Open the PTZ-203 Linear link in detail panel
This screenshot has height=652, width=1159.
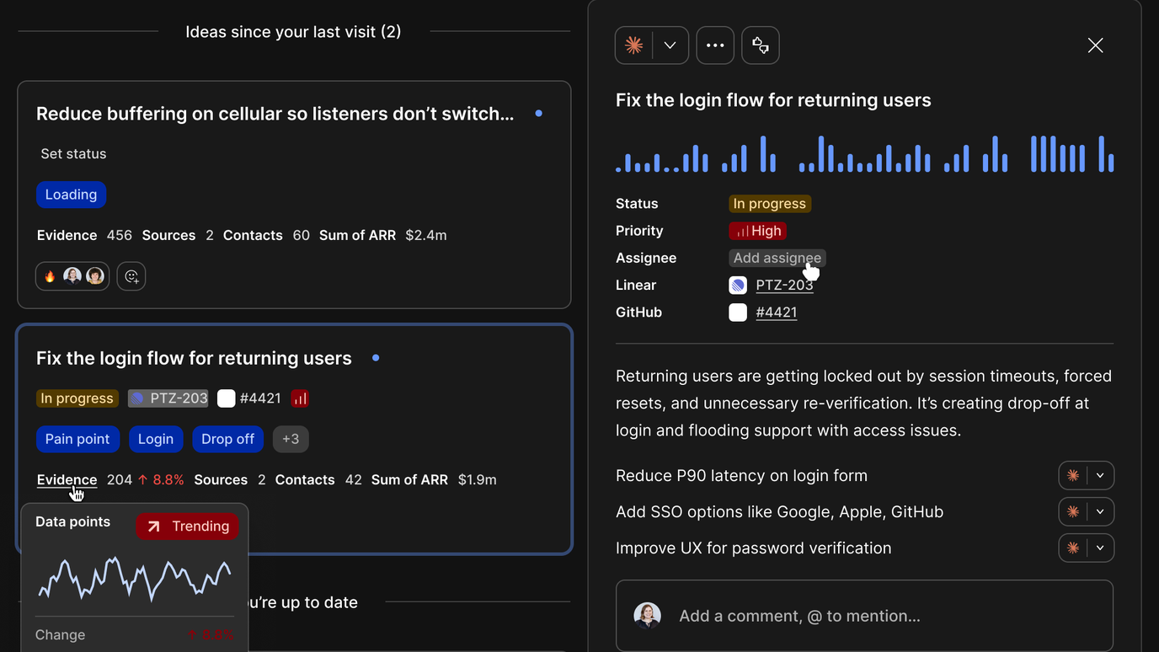784,285
